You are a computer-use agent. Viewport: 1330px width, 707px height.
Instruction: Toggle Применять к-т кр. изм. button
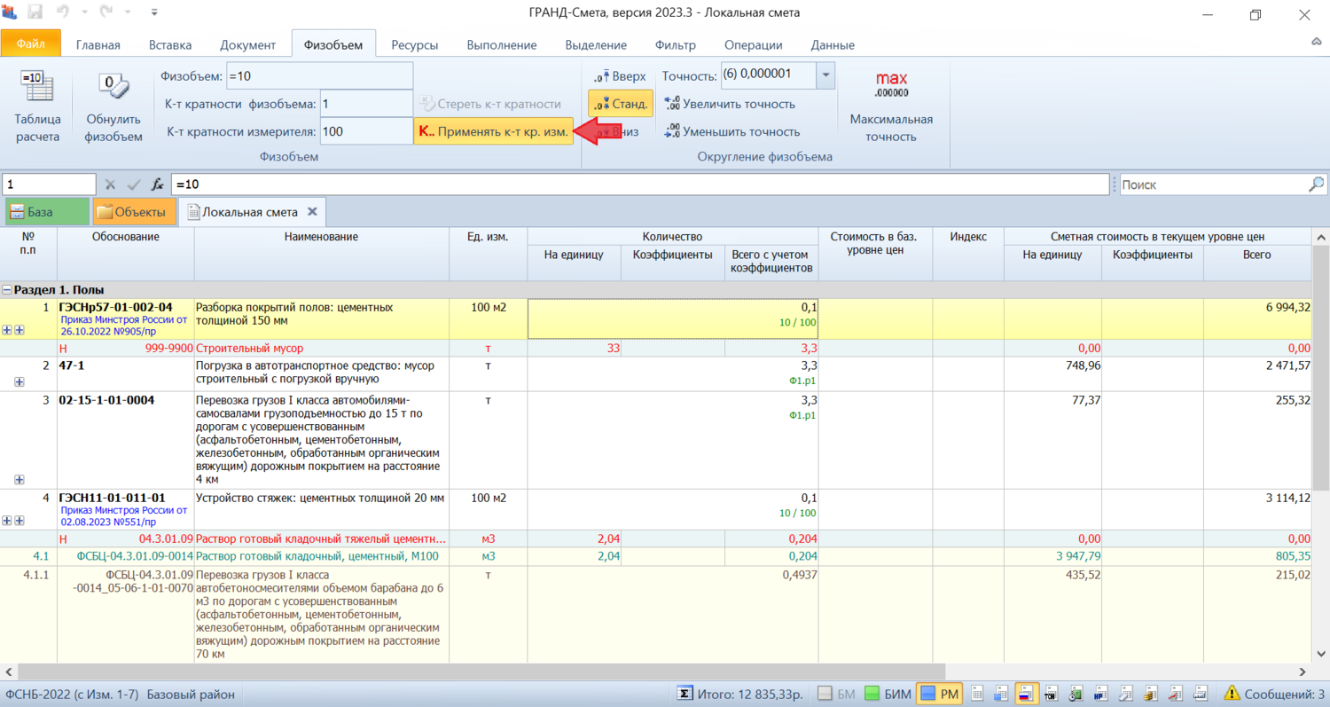point(493,131)
